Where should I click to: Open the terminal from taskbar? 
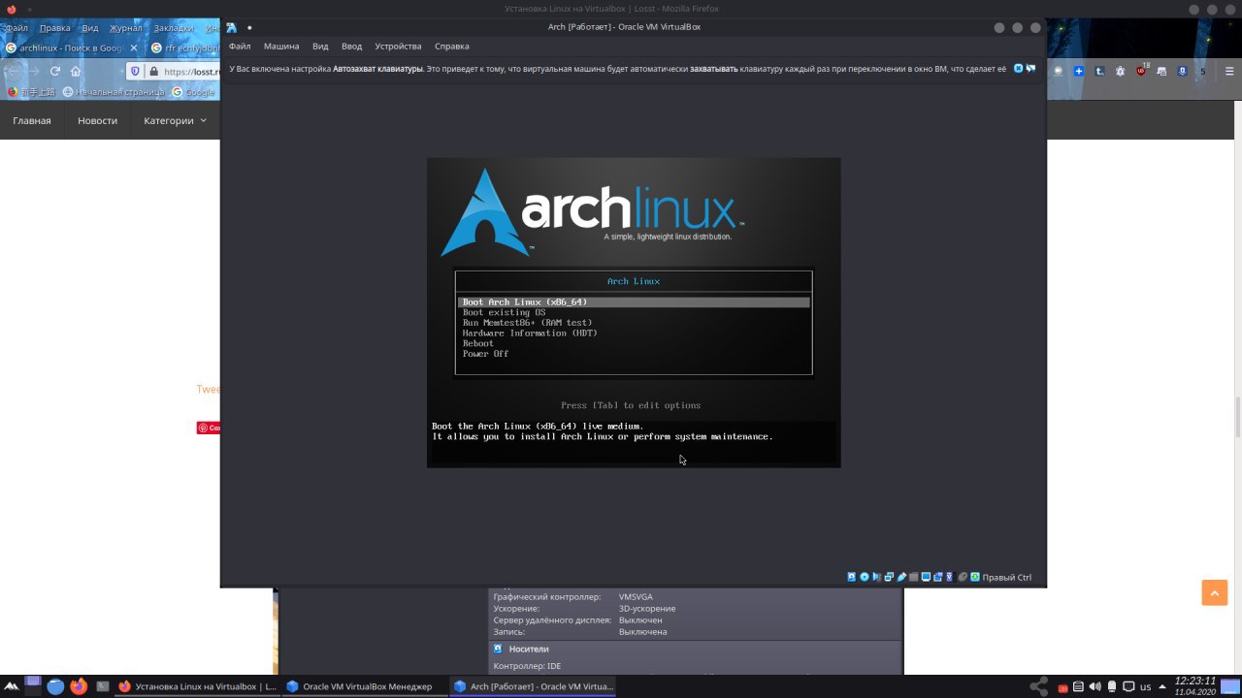[102, 686]
